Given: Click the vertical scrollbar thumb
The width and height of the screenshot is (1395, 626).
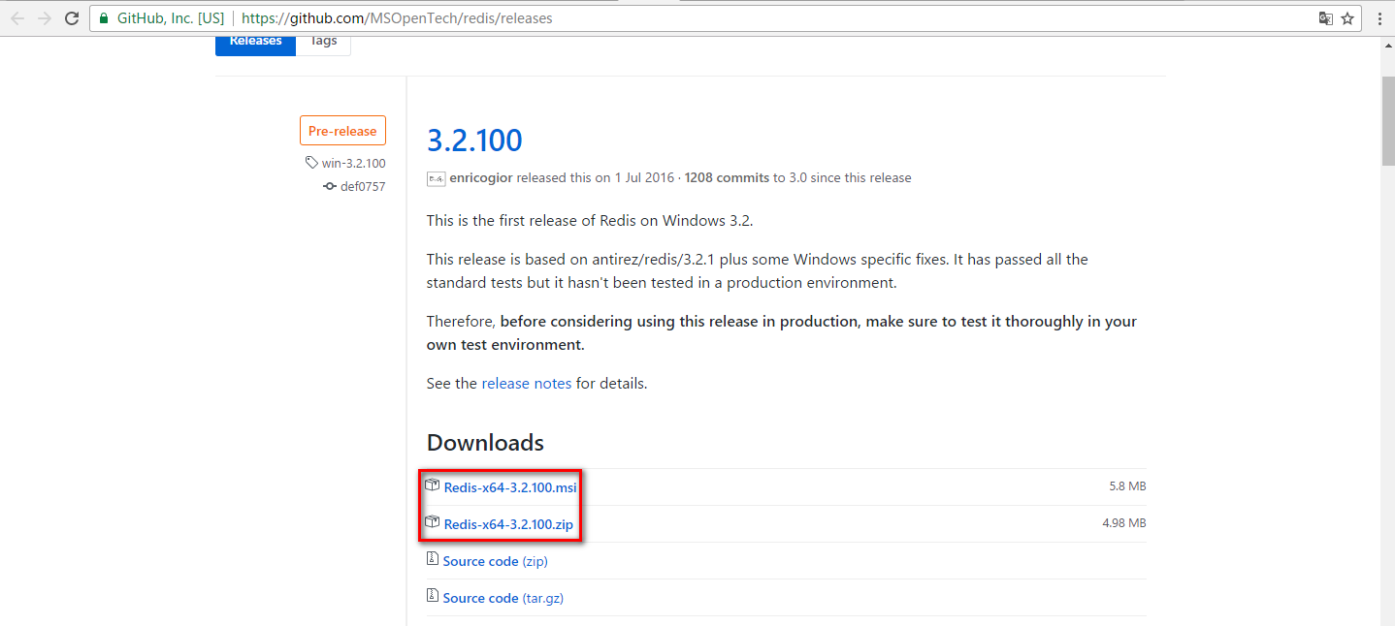Looking at the screenshot, I should (1387, 120).
